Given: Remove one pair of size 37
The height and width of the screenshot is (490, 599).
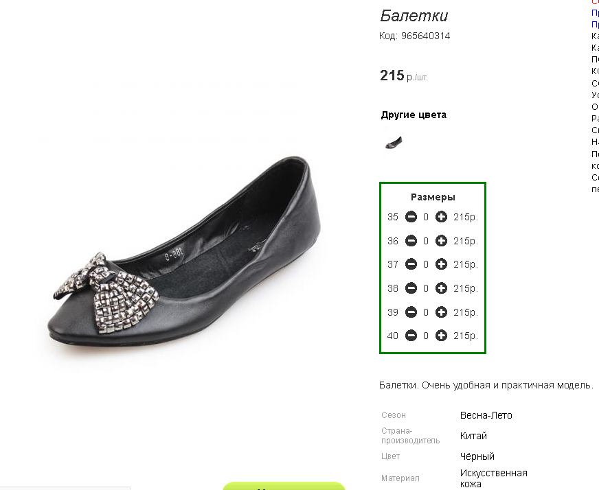Looking at the screenshot, I should click(411, 264).
